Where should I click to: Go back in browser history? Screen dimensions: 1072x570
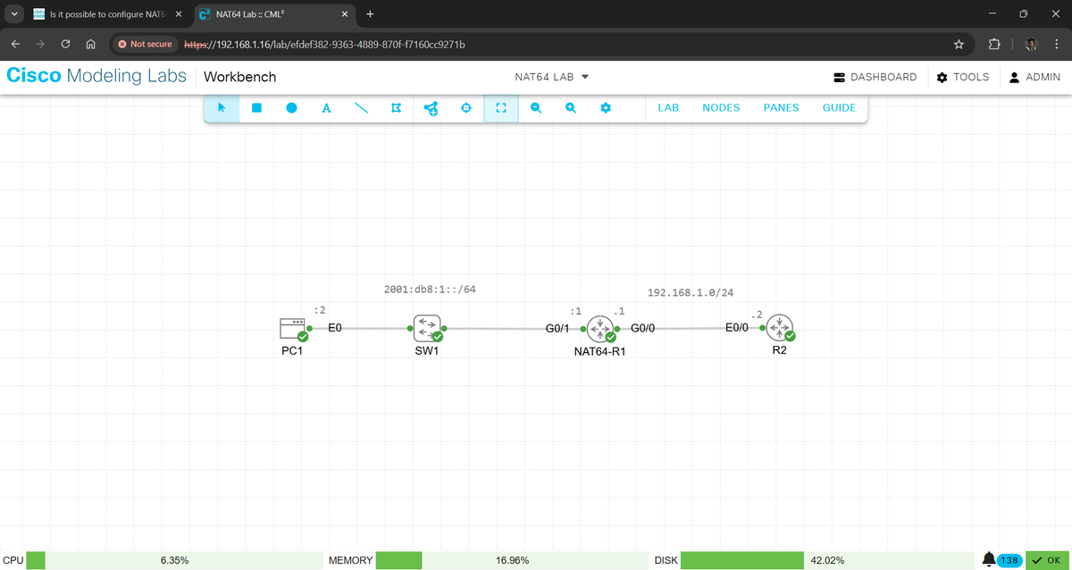coord(16,44)
